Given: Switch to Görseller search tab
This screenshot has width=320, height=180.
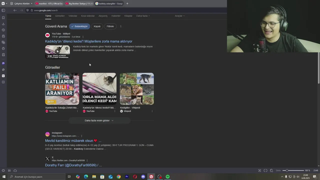Looking at the screenshot, I should point(60,16).
